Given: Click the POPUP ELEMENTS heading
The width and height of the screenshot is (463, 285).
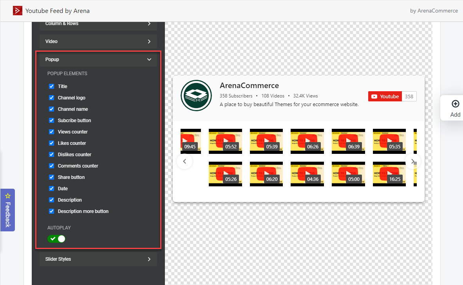Looking at the screenshot, I should pos(67,74).
